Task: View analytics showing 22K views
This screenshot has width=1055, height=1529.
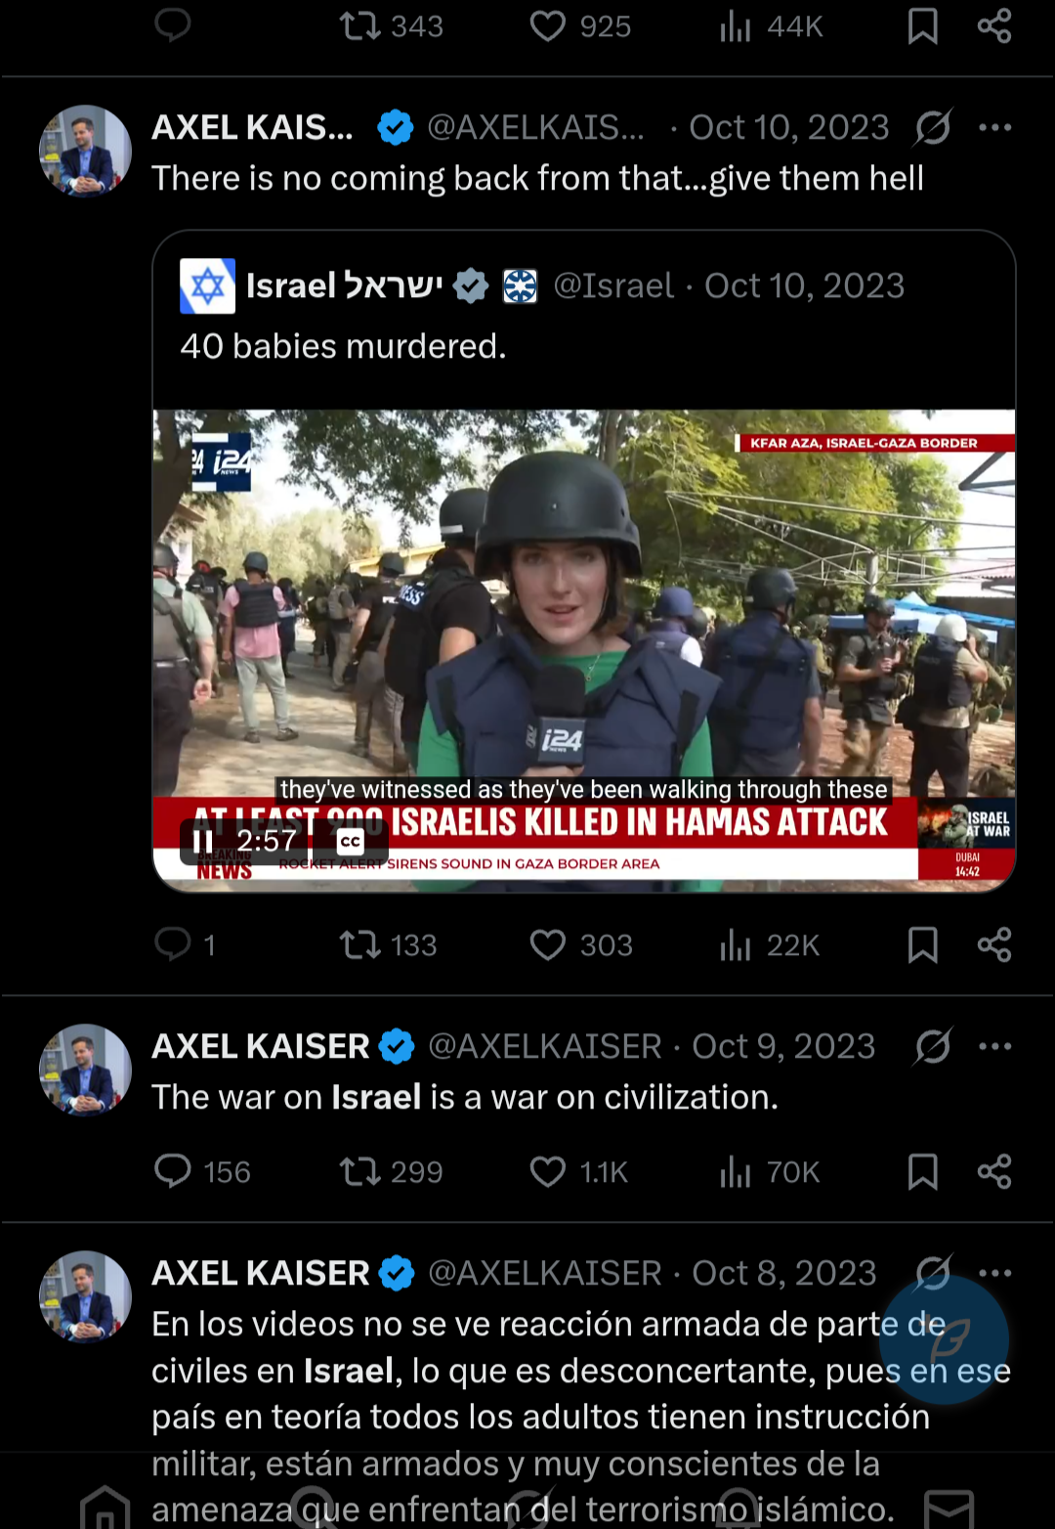Action: click(736, 944)
